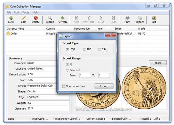Click the Denomination field showing 1.00
Viewport: 174px width, 125px height.
42,74
